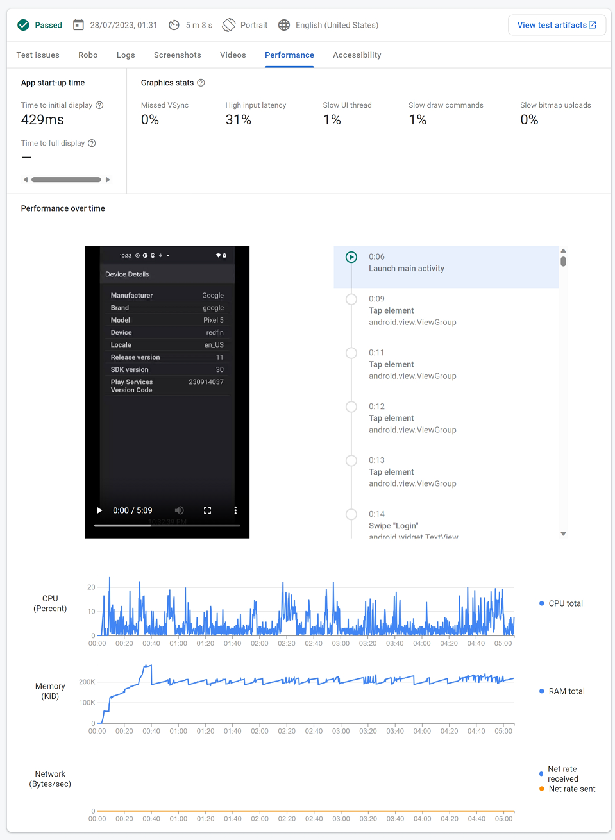Click the video progress bar
Screen dimensions: 615x840
(x=167, y=525)
